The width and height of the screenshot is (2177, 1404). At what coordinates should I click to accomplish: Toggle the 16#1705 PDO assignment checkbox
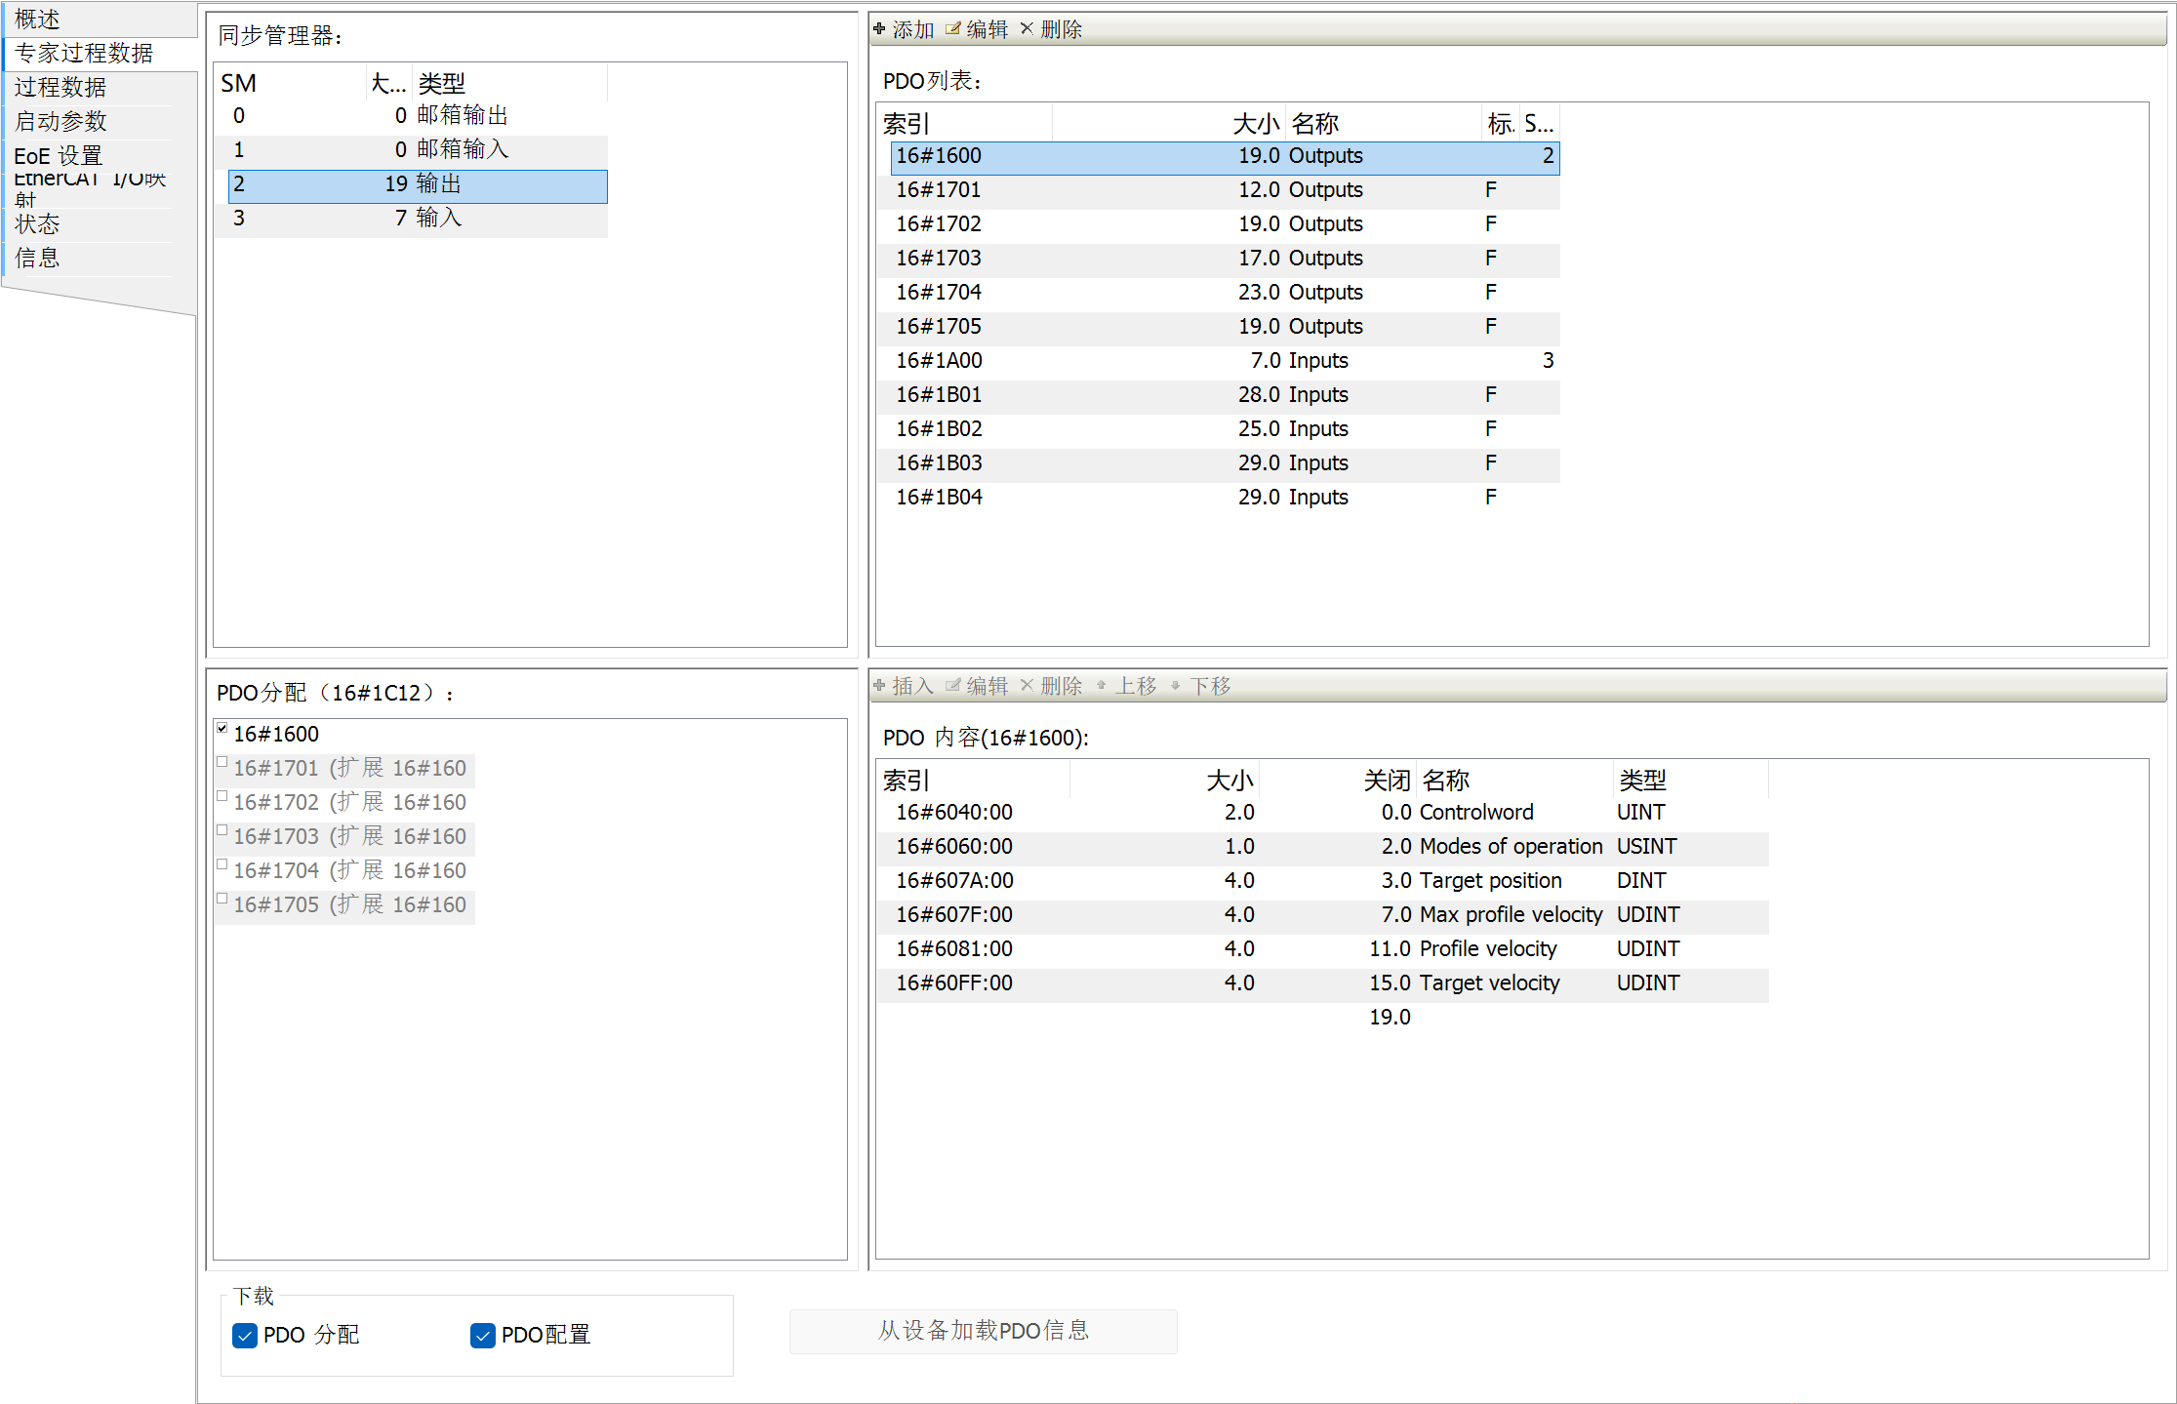click(222, 899)
